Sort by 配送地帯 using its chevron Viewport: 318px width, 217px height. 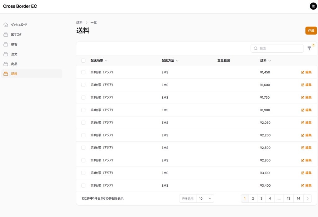pyautogui.click(x=106, y=60)
